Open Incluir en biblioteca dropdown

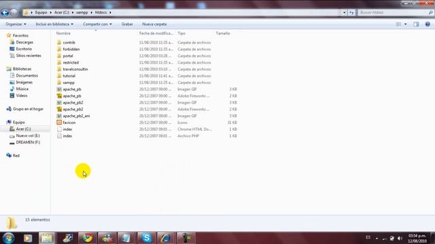tap(54, 24)
